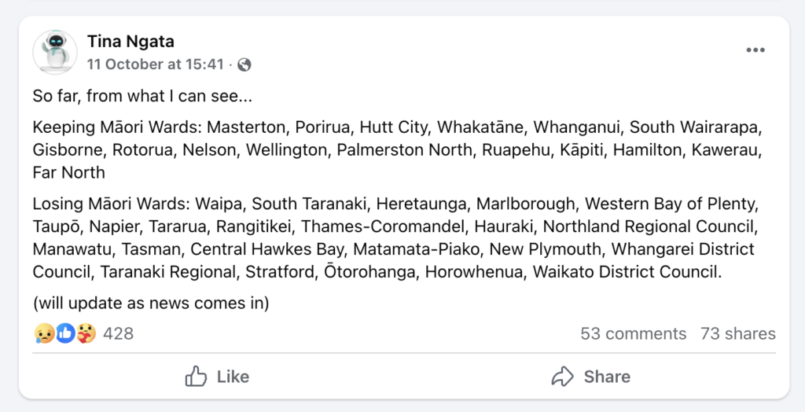Open the Tina Ngata profile name link
This screenshot has width=805, height=412.
[x=130, y=41]
